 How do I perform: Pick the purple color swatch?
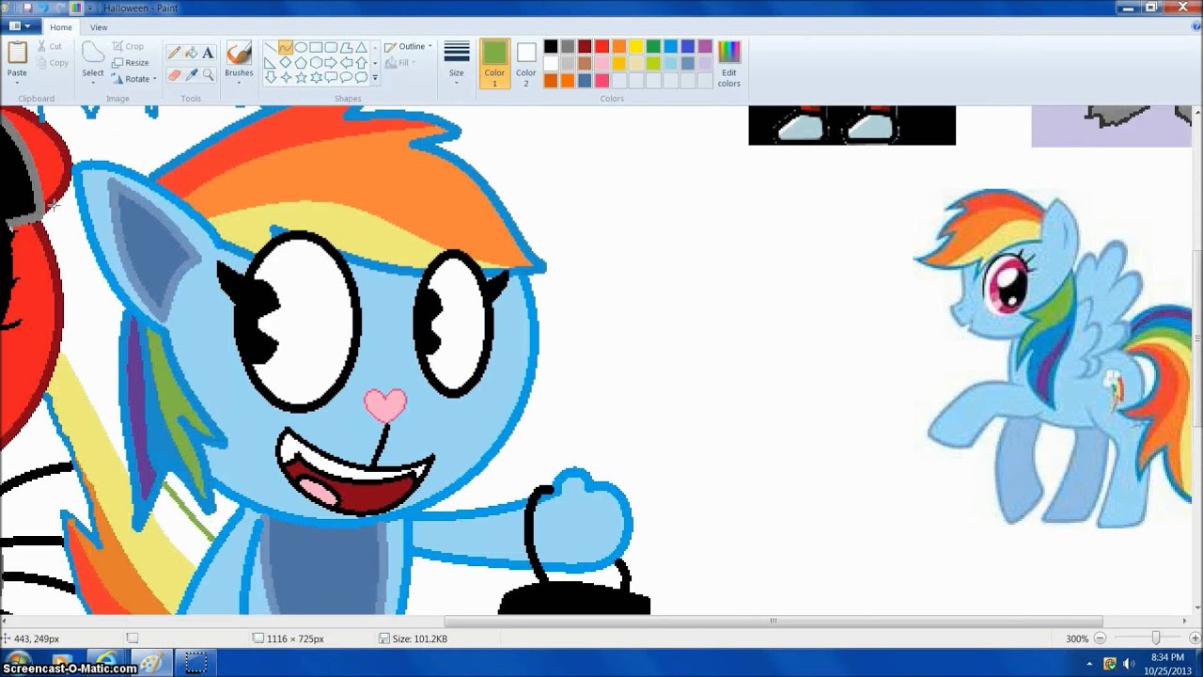tap(705, 47)
